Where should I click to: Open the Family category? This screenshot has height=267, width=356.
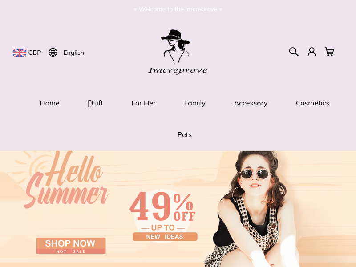coord(195,103)
